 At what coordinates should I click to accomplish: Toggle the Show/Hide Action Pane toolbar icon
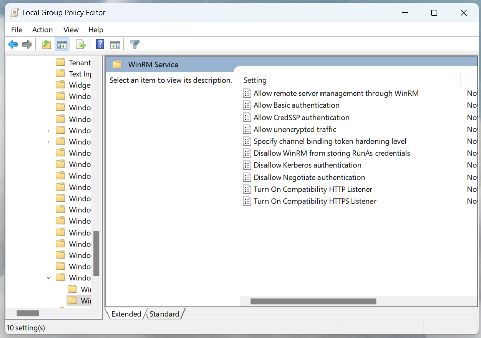pyautogui.click(x=115, y=45)
